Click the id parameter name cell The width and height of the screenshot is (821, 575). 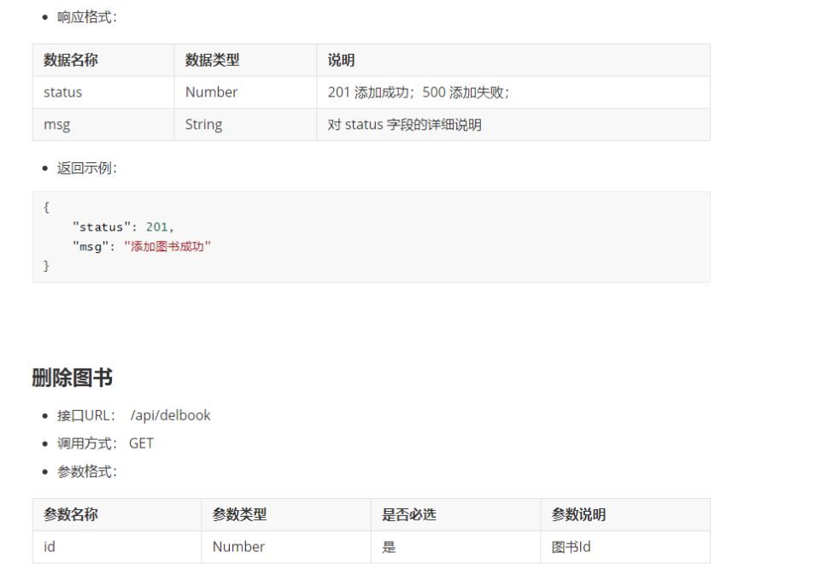(117, 548)
